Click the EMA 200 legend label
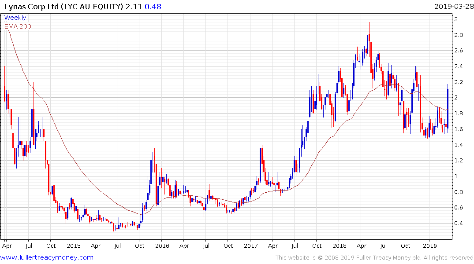This screenshot has width=474, height=264. click(18, 26)
